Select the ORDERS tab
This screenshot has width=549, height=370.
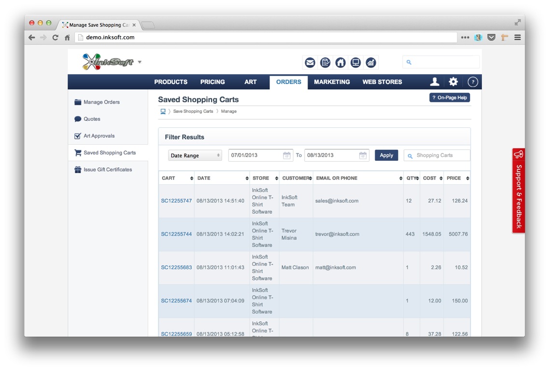click(289, 82)
